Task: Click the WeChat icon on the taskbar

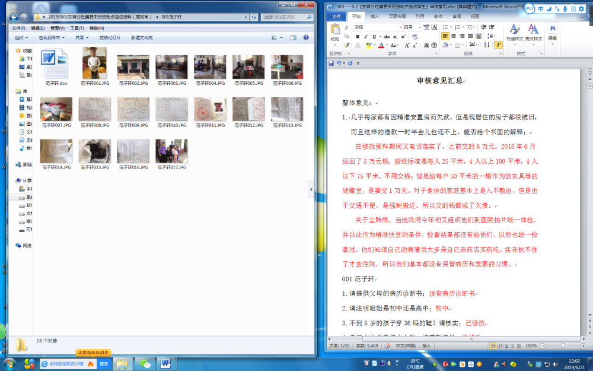Action: coord(144,364)
